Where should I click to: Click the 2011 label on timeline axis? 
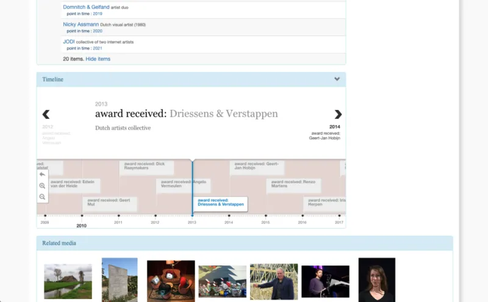118,222
